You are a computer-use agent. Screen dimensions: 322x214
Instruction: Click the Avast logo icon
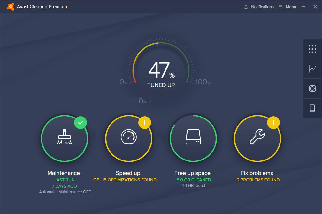click(x=11, y=7)
